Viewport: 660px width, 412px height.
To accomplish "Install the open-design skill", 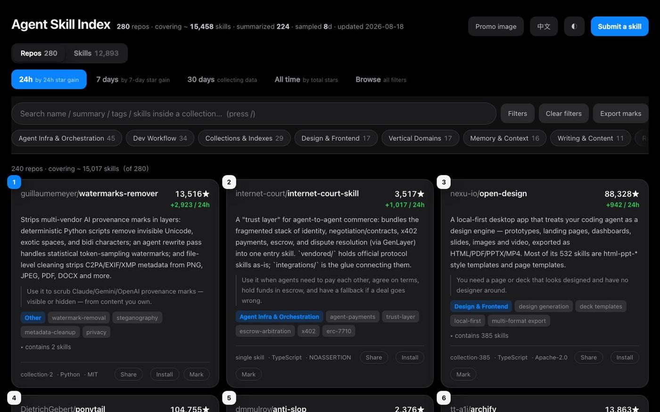I will [625, 357].
